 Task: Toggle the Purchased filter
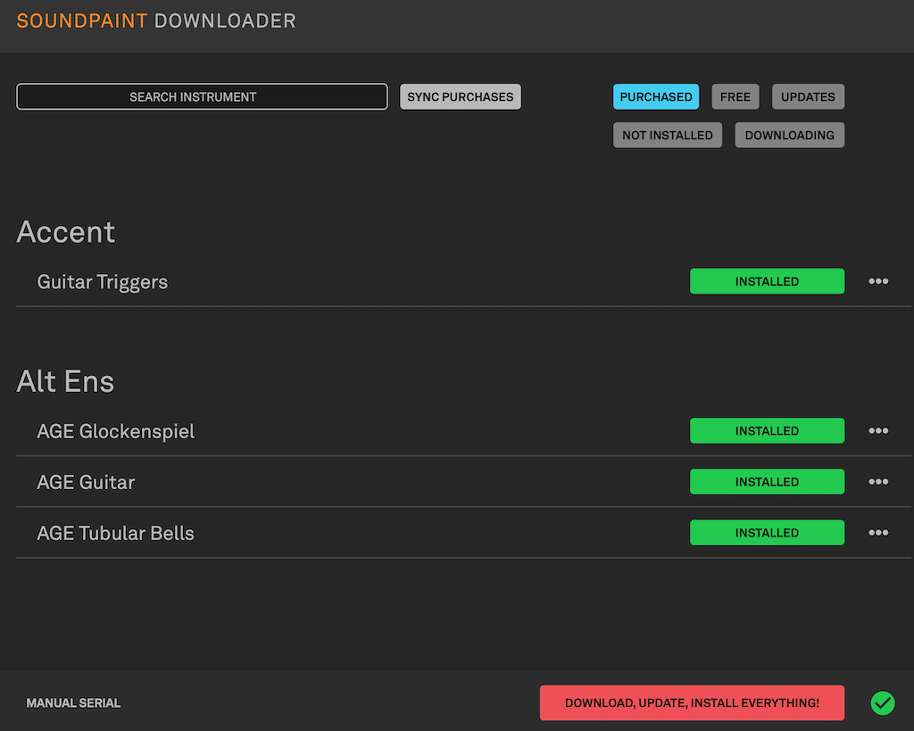coord(656,96)
